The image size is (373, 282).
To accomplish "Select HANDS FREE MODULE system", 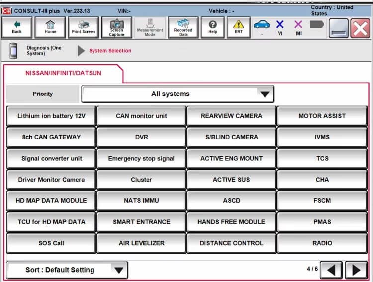I will click(231, 222).
